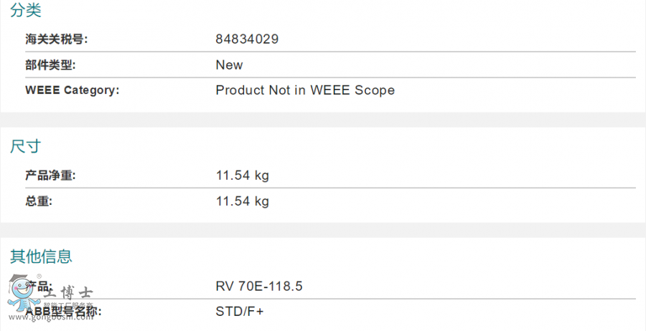This screenshot has width=646, height=331.
Task: Click the 工博士 mascot watermark icon
Action: pyautogui.click(x=19, y=294)
